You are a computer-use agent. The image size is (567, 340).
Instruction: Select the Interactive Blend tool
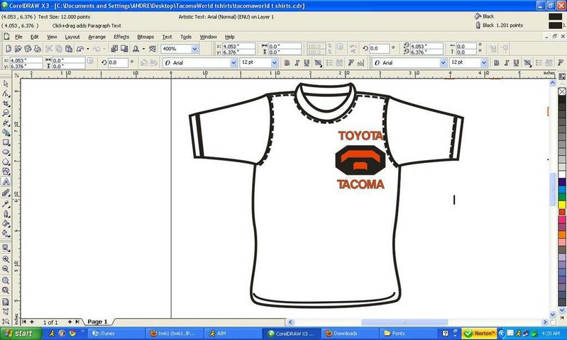tap(6, 193)
